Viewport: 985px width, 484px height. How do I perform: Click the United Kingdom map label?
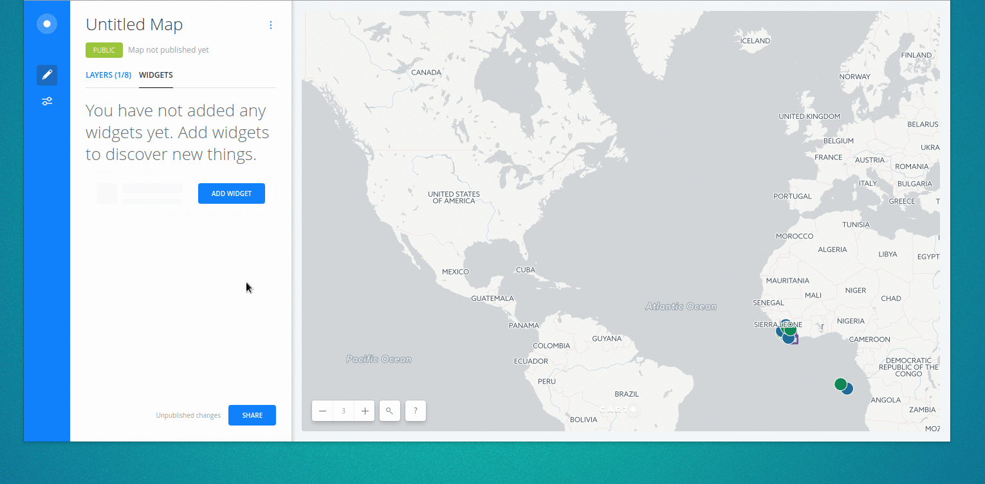click(x=809, y=116)
